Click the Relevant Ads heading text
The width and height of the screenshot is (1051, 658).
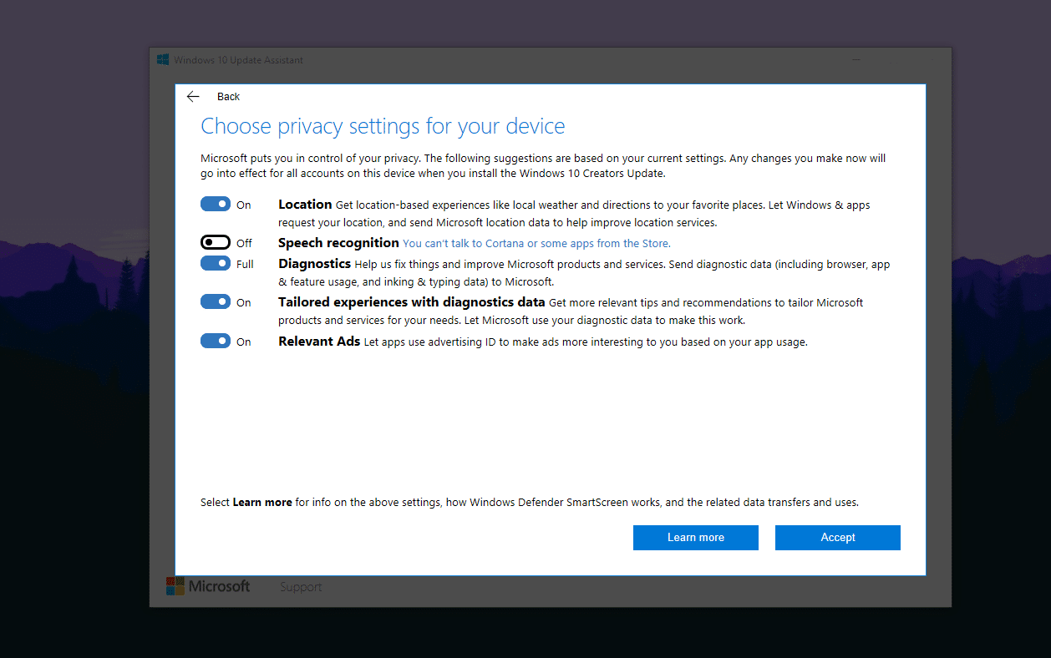point(319,341)
